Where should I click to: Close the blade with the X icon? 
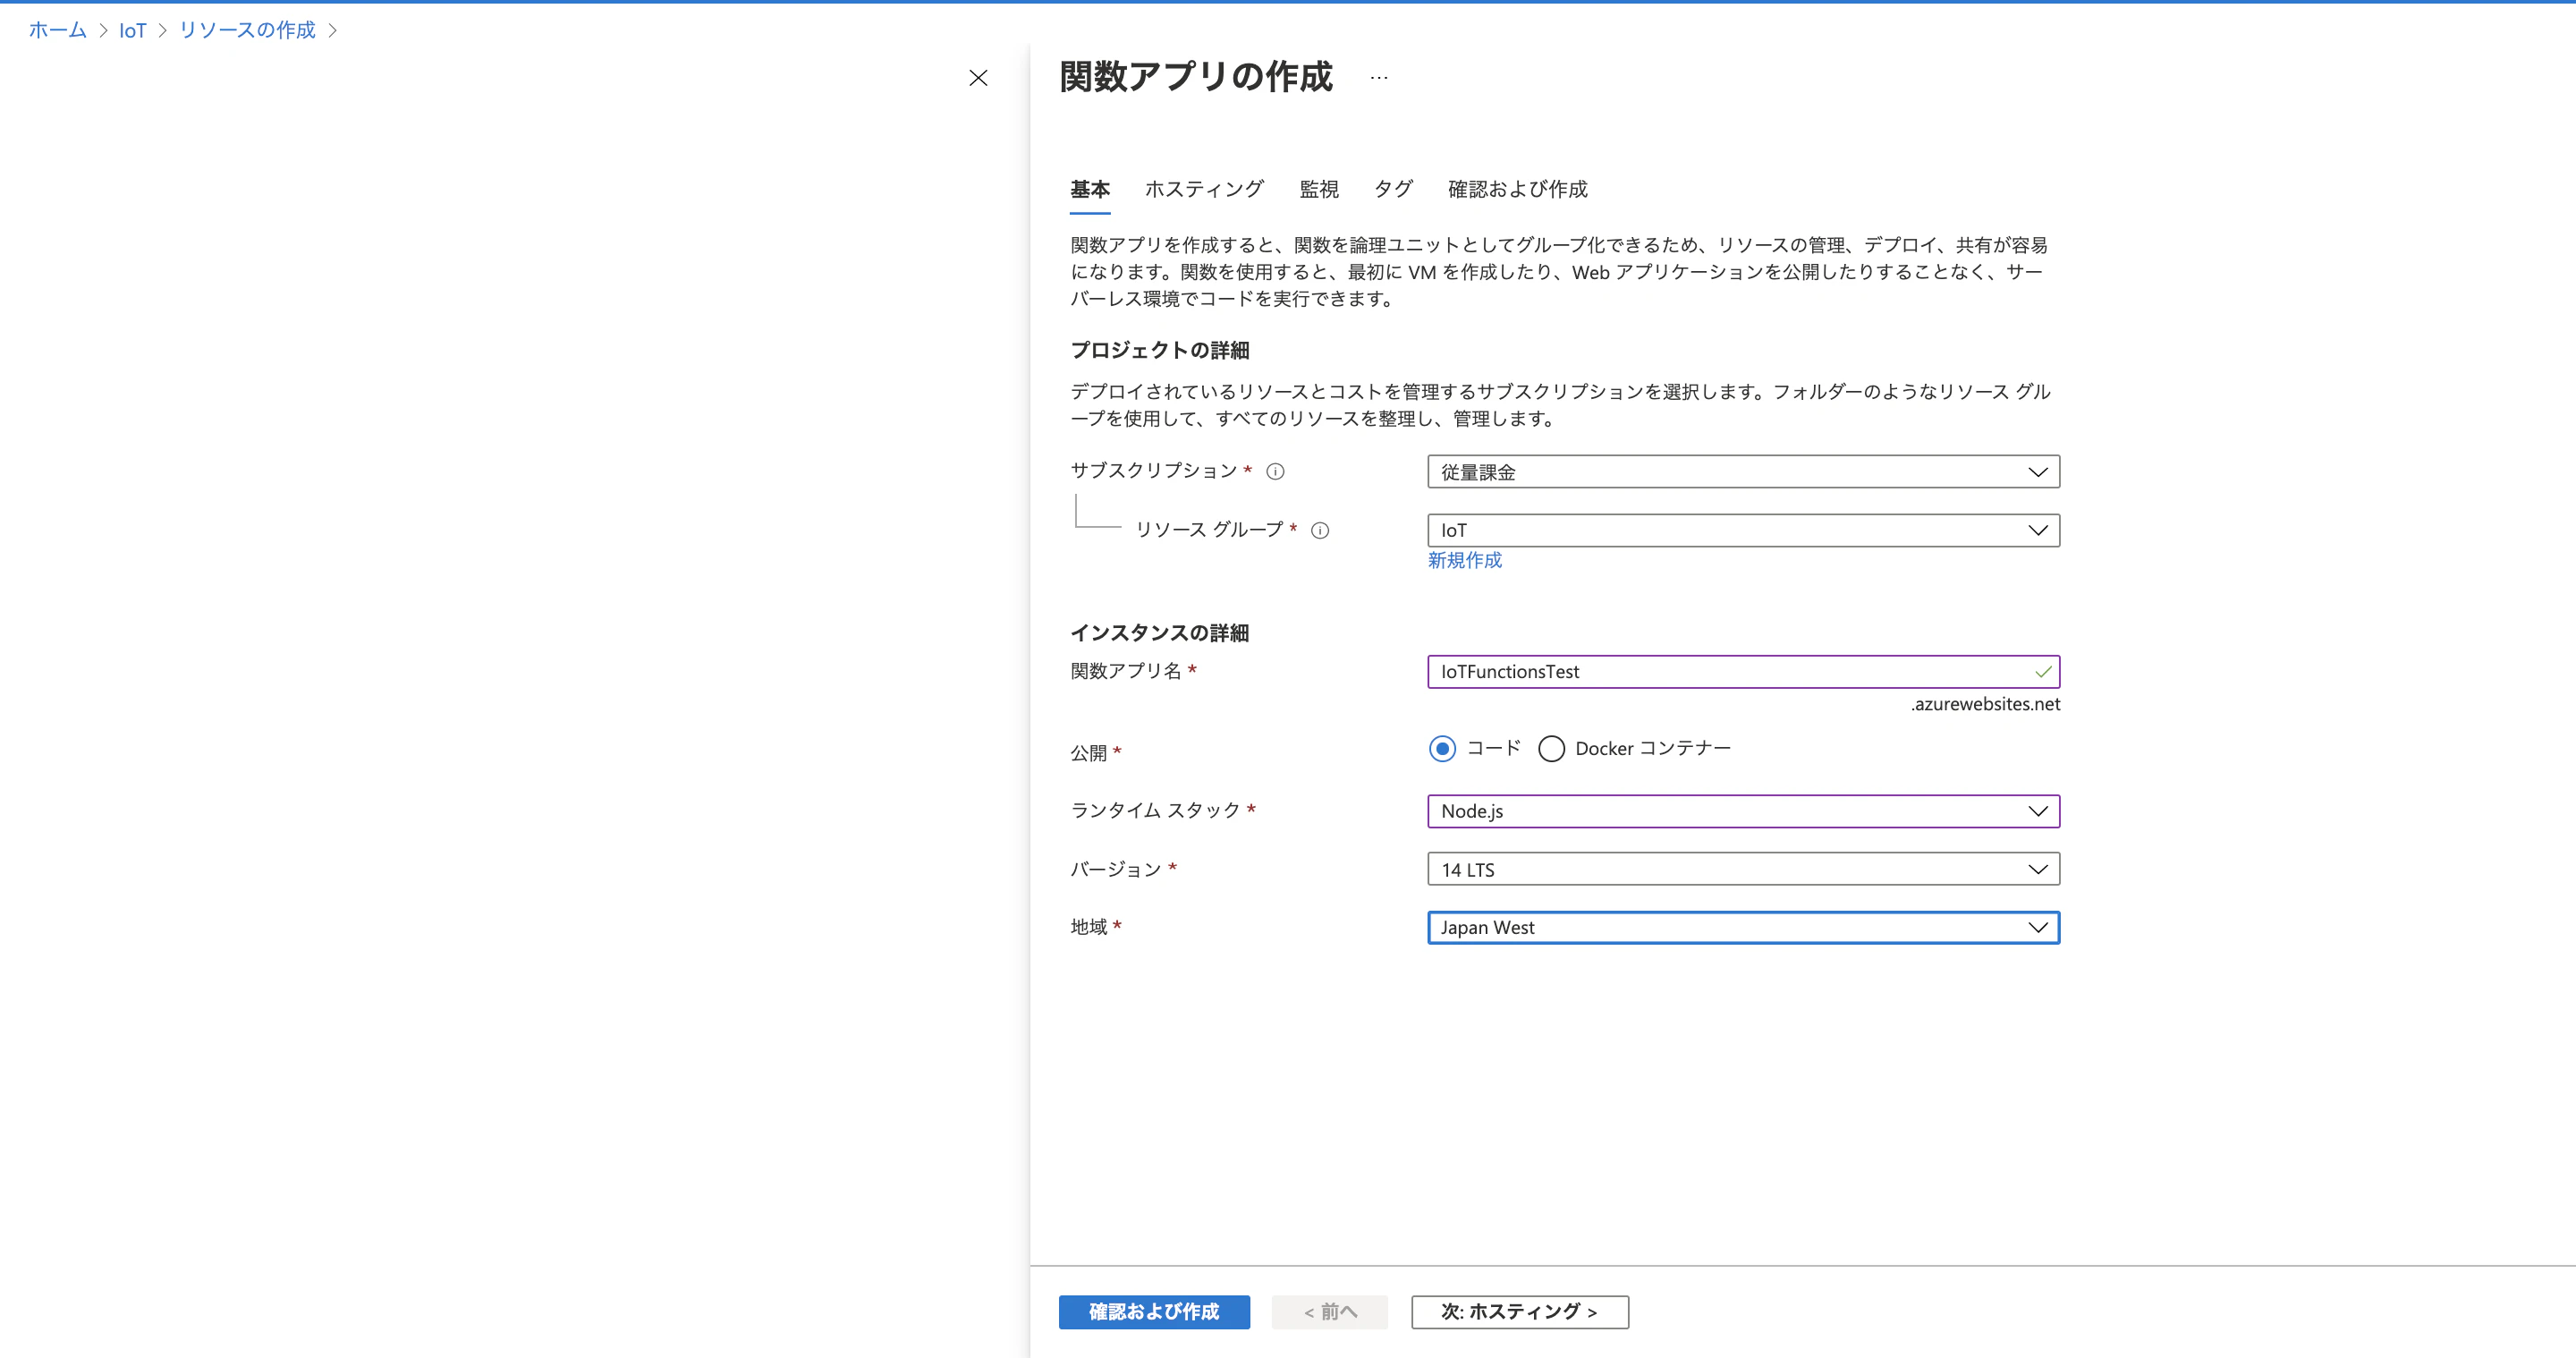[x=978, y=78]
